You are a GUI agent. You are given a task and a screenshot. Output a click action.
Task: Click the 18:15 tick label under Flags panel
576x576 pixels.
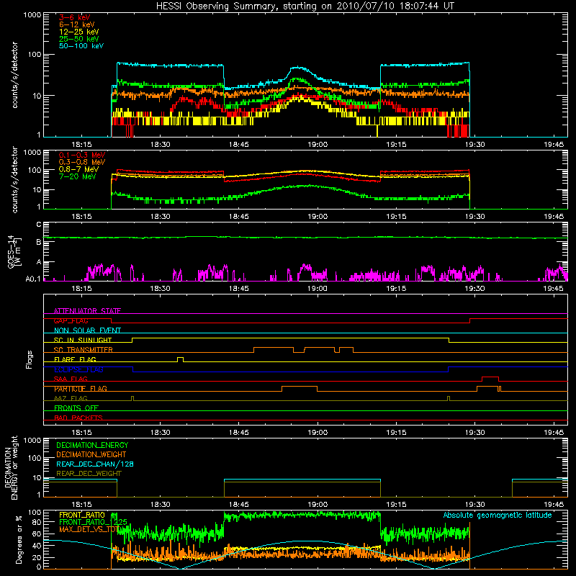tap(81, 433)
